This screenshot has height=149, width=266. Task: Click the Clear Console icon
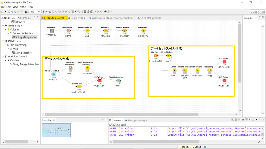click(x=232, y=120)
